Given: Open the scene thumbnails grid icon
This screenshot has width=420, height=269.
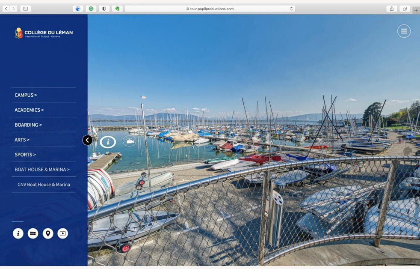Looking at the screenshot, I should point(33,233).
